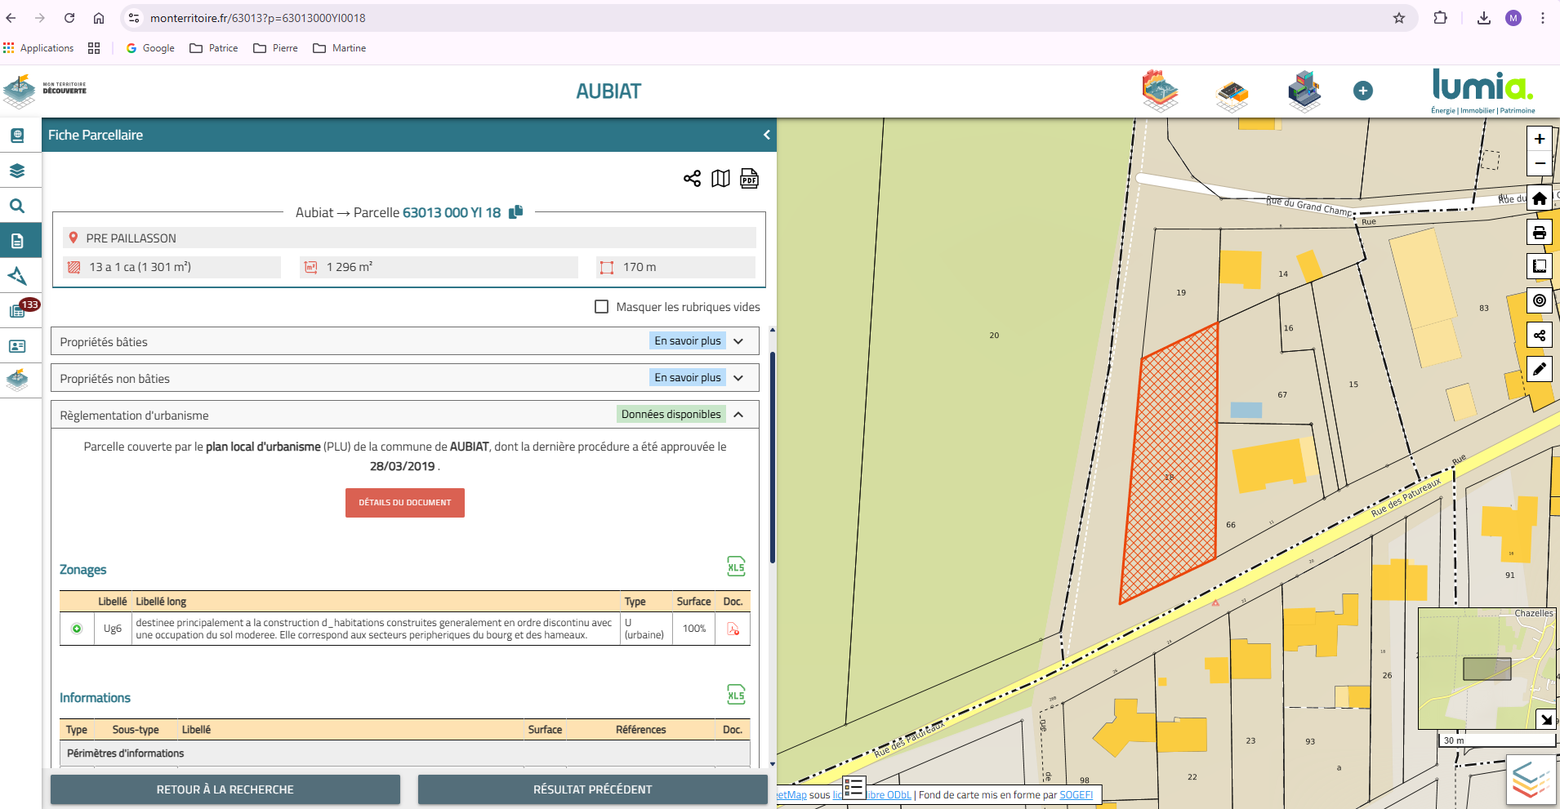Expand the Propriétés bâties section

click(738, 341)
